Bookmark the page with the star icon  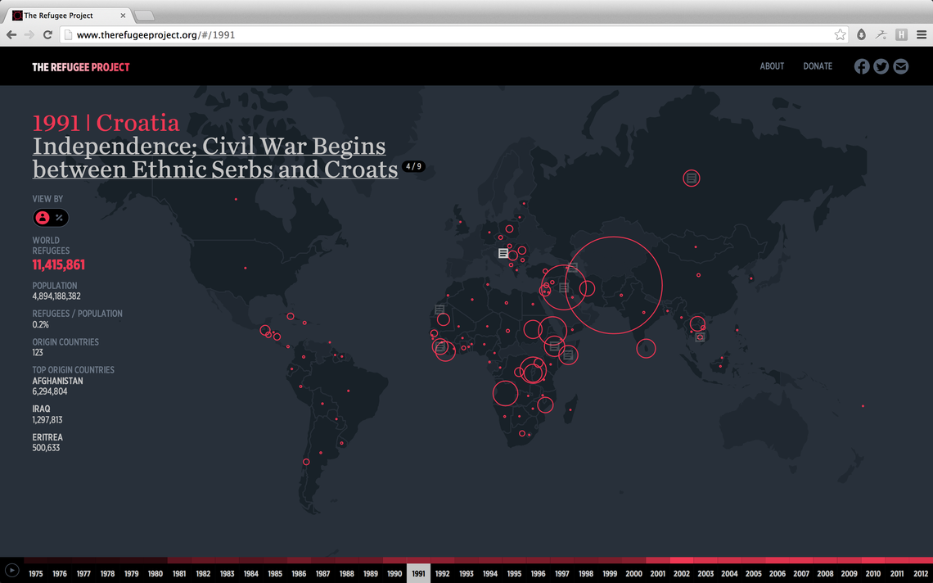tap(840, 34)
